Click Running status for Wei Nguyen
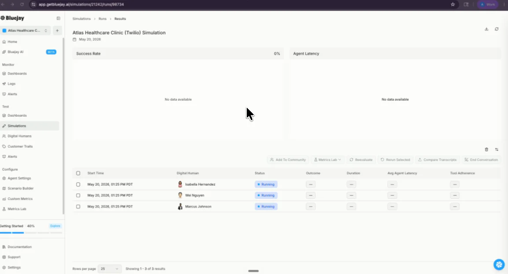The height and width of the screenshot is (274, 508). (266, 195)
